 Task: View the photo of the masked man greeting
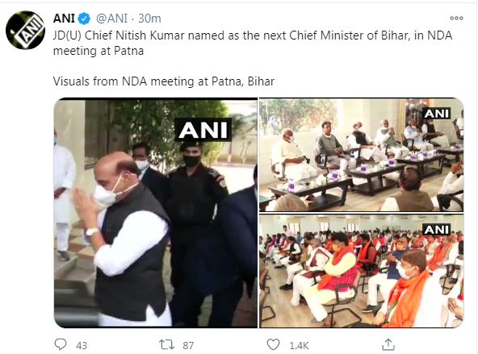point(156,213)
